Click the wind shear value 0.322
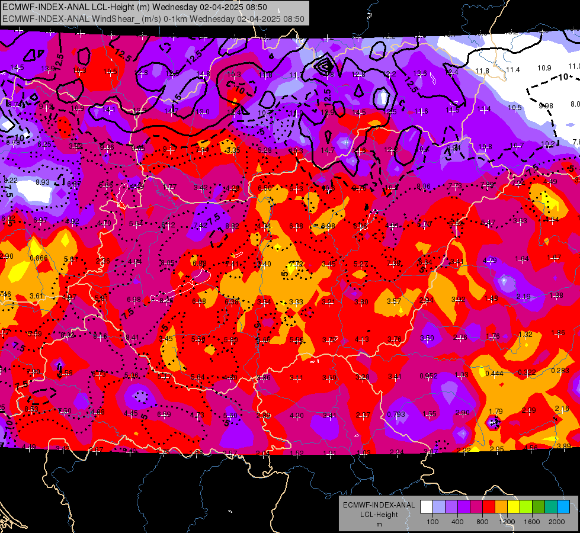This screenshot has height=533, width=580. [x=527, y=372]
